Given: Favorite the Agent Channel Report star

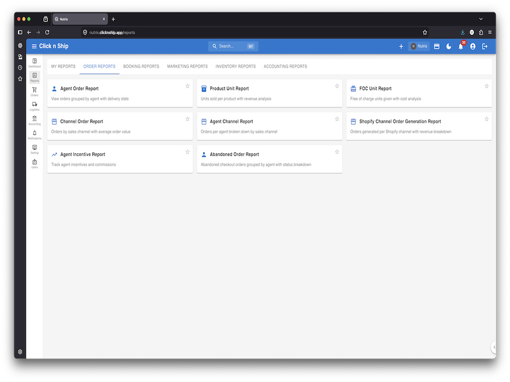Looking at the screenshot, I should [x=337, y=119].
